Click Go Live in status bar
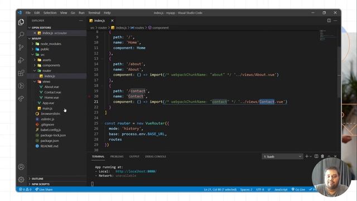Image resolution: width=357 pixels, height=201 pixels. 298,189
